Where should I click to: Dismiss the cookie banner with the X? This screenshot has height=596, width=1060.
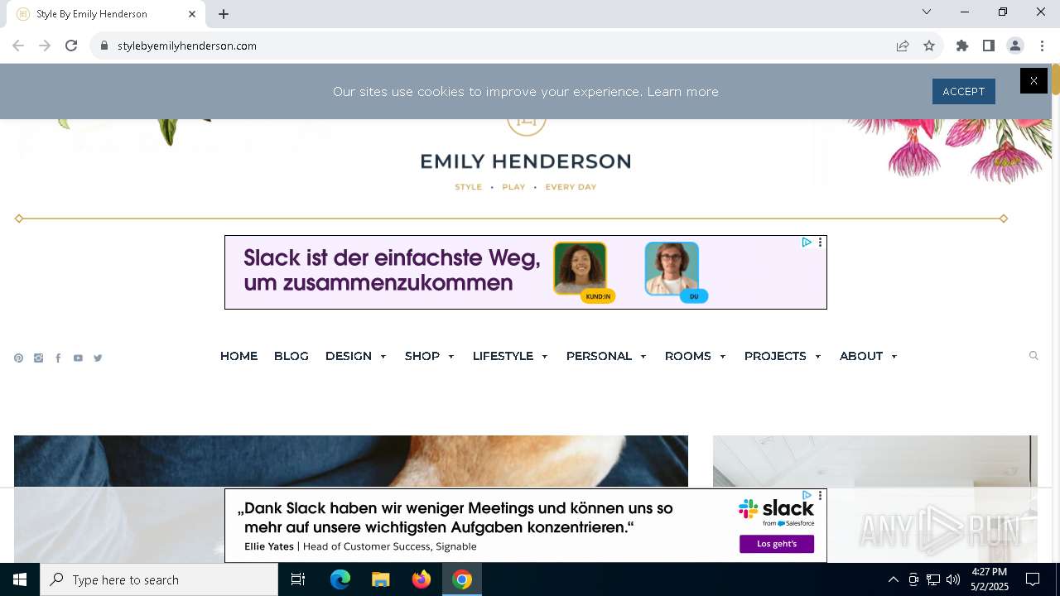point(1033,80)
